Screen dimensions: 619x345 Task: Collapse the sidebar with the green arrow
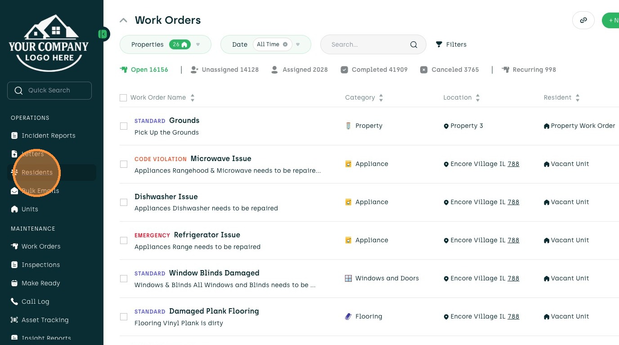(x=103, y=34)
